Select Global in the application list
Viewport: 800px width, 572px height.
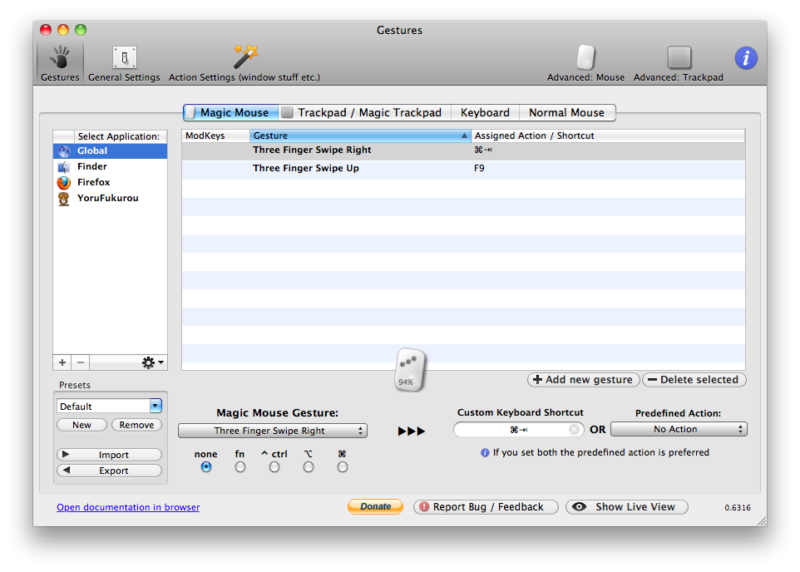[111, 151]
